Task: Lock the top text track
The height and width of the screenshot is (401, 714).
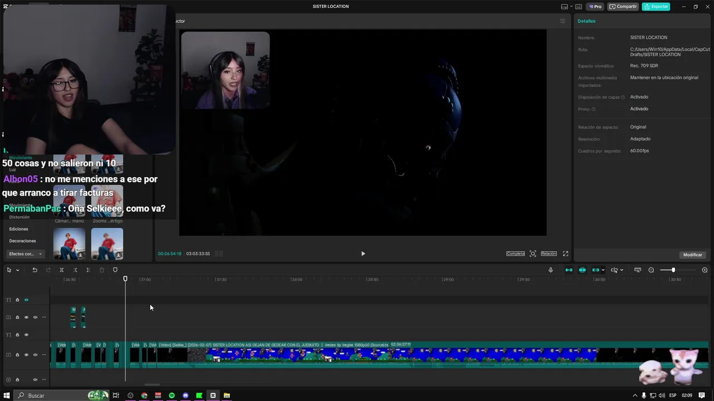Action: pos(17,300)
